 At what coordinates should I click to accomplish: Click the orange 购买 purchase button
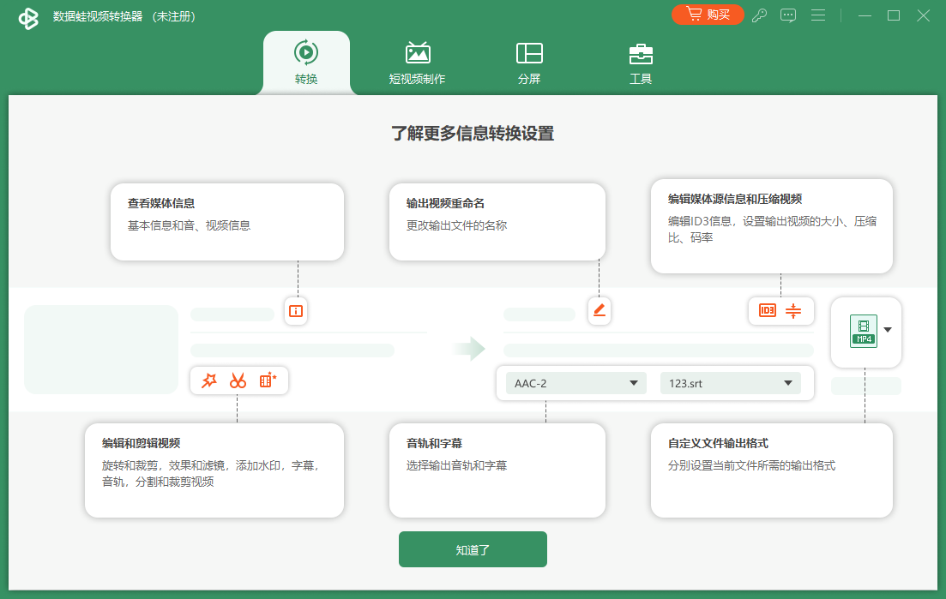point(708,15)
